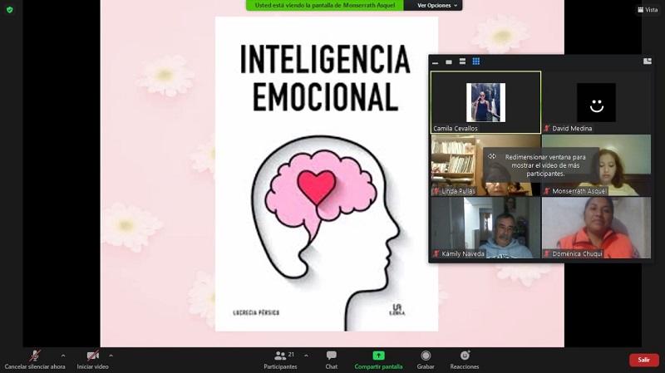
Task: Unmute microphone with Cancelar silenciar ahora
Action: (35, 361)
